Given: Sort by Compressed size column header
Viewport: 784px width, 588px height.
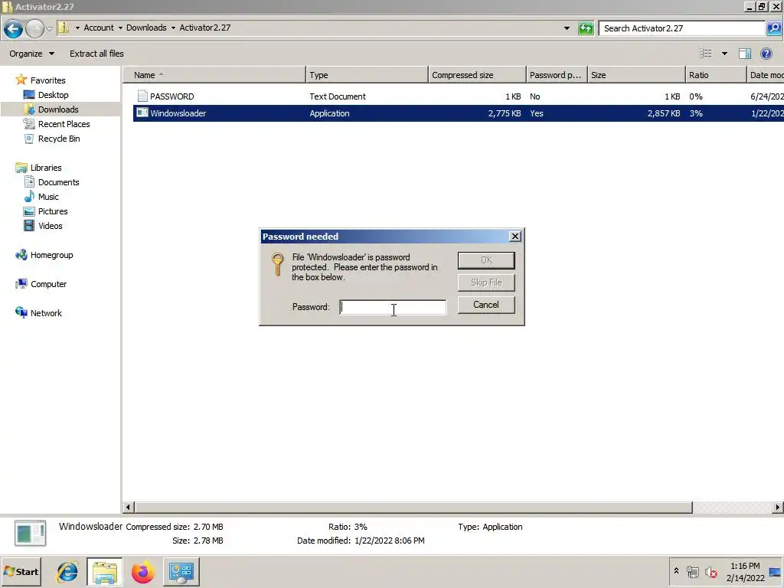Looking at the screenshot, I should [x=477, y=75].
